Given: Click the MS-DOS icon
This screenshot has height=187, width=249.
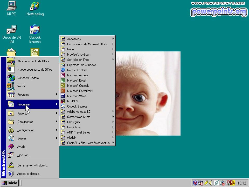Looking at the screenshot, I should (x=63, y=101).
